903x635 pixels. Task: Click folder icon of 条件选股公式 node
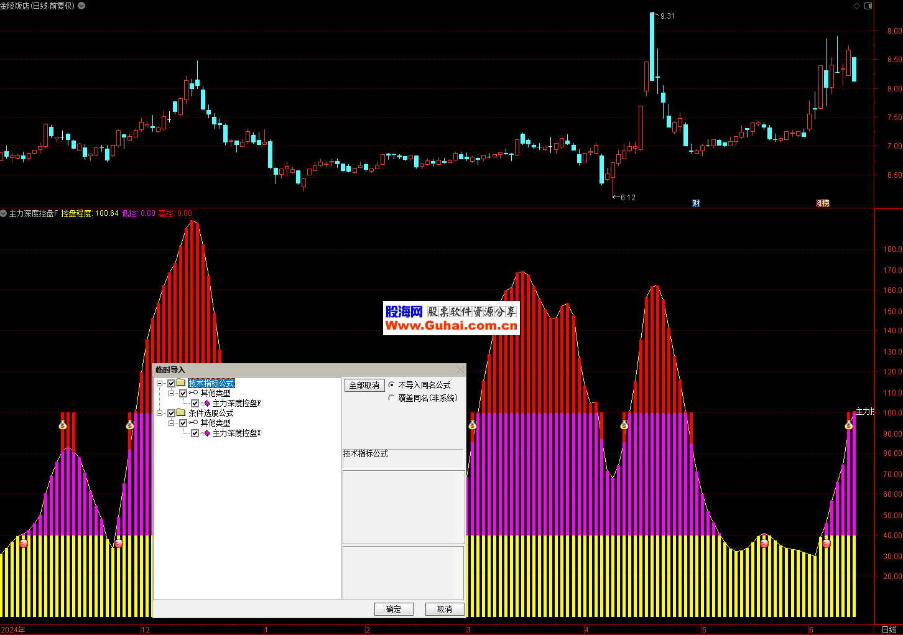click(181, 413)
